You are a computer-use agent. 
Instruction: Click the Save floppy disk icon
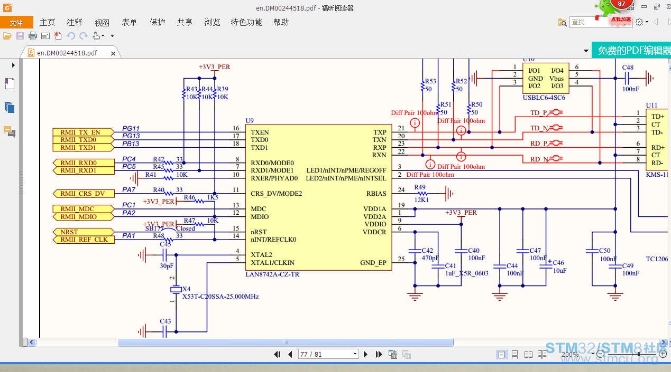click(x=20, y=36)
